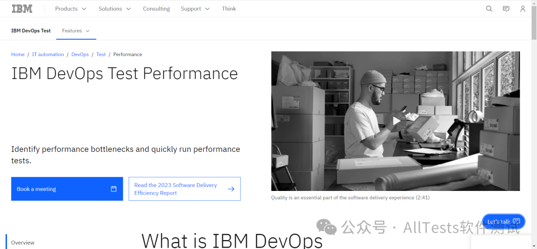
Task: Click the video caption about quality
Action: coord(351,197)
